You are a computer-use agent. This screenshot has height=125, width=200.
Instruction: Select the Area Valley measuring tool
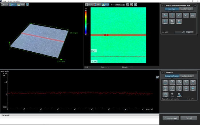tap(193, 88)
